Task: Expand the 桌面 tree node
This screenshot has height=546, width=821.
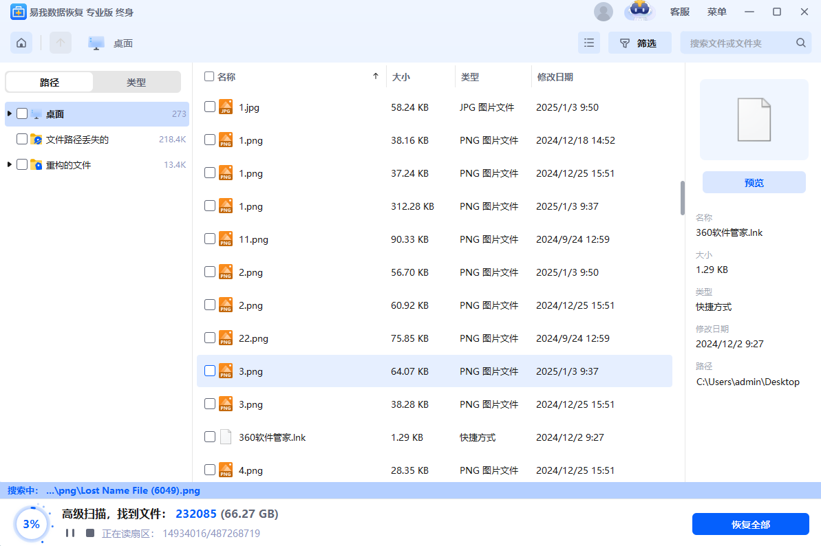Action: click(x=10, y=113)
